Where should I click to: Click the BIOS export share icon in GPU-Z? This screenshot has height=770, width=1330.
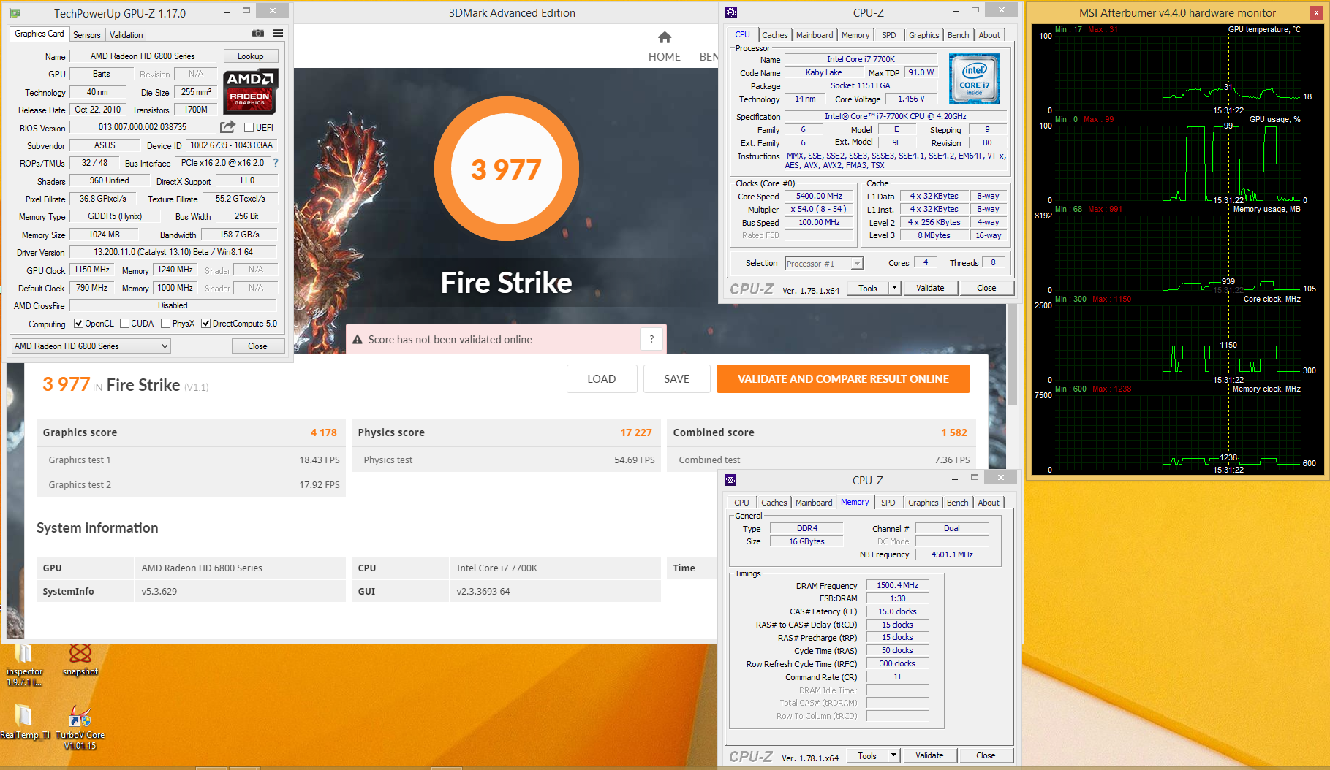[228, 127]
